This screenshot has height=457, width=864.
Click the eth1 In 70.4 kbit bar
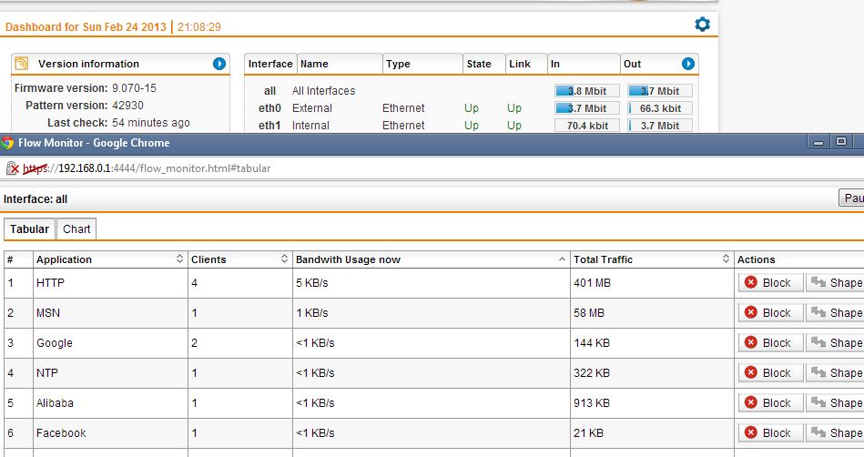point(587,126)
